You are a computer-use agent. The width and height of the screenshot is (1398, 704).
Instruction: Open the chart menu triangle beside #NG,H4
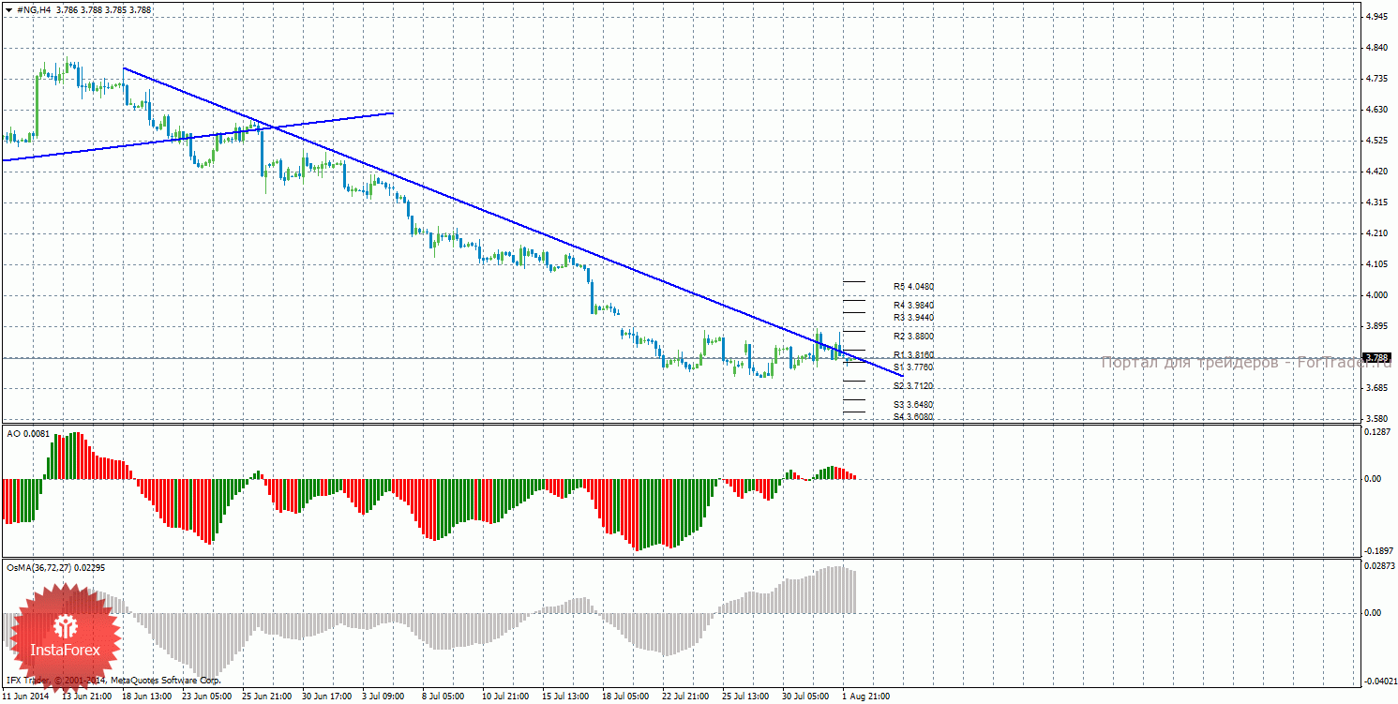[x=8, y=9]
